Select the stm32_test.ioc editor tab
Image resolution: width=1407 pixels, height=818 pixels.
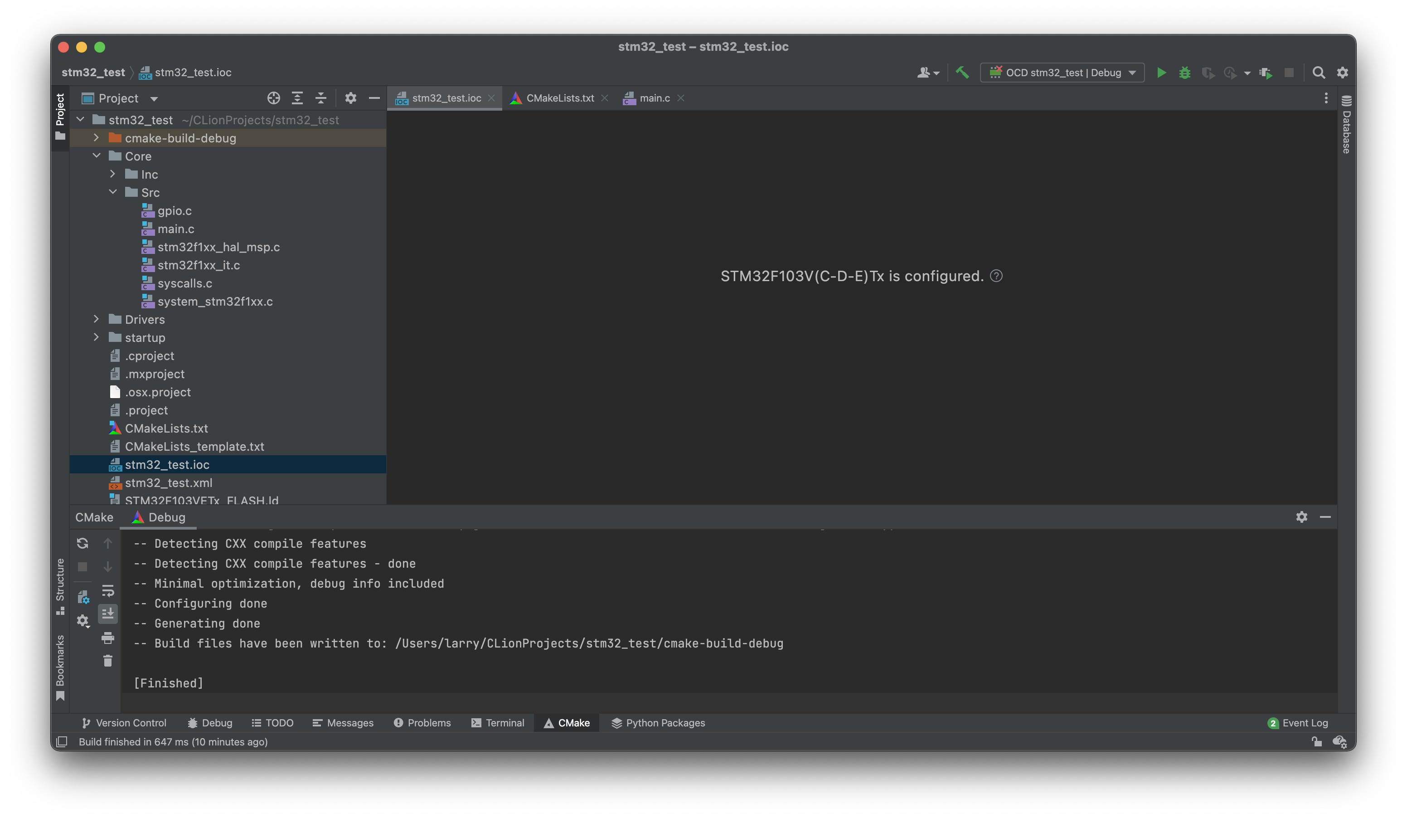click(445, 98)
